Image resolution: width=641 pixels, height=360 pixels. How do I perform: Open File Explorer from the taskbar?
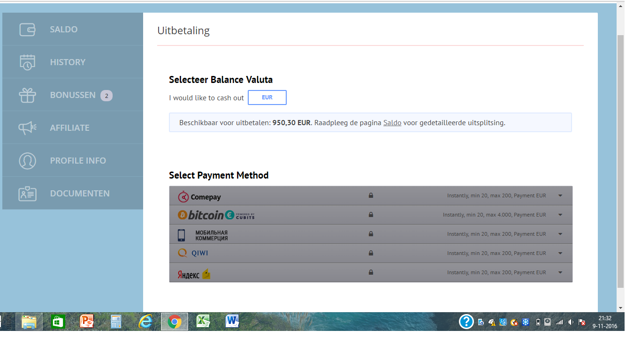(x=29, y=322)
